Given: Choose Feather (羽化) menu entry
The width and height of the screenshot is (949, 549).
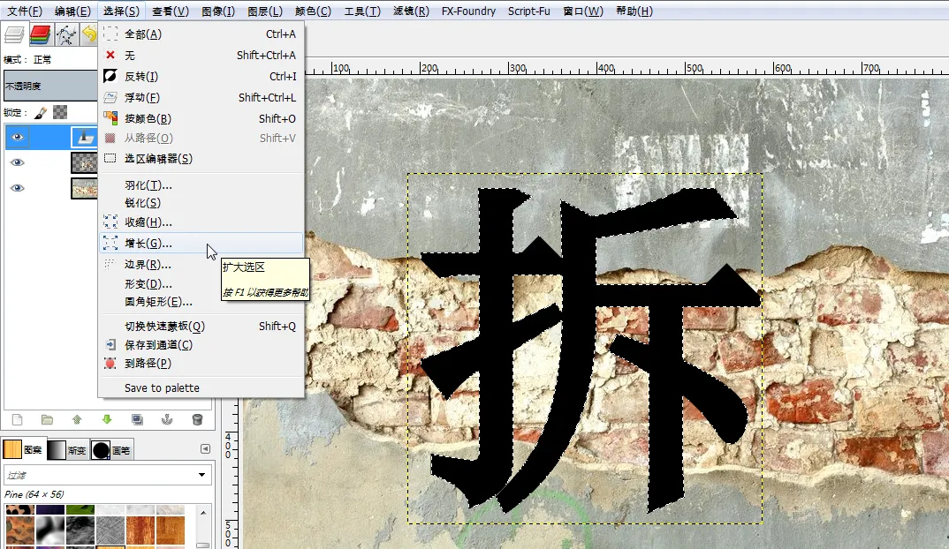Looking at the screenshot, I should [x=201, y=185].
